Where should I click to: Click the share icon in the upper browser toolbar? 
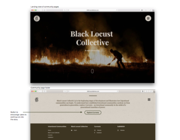click(146, 10)
